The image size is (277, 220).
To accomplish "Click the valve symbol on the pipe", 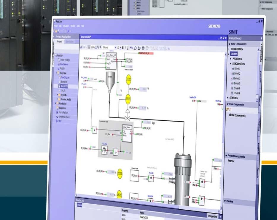I will [x=127, y=118].
